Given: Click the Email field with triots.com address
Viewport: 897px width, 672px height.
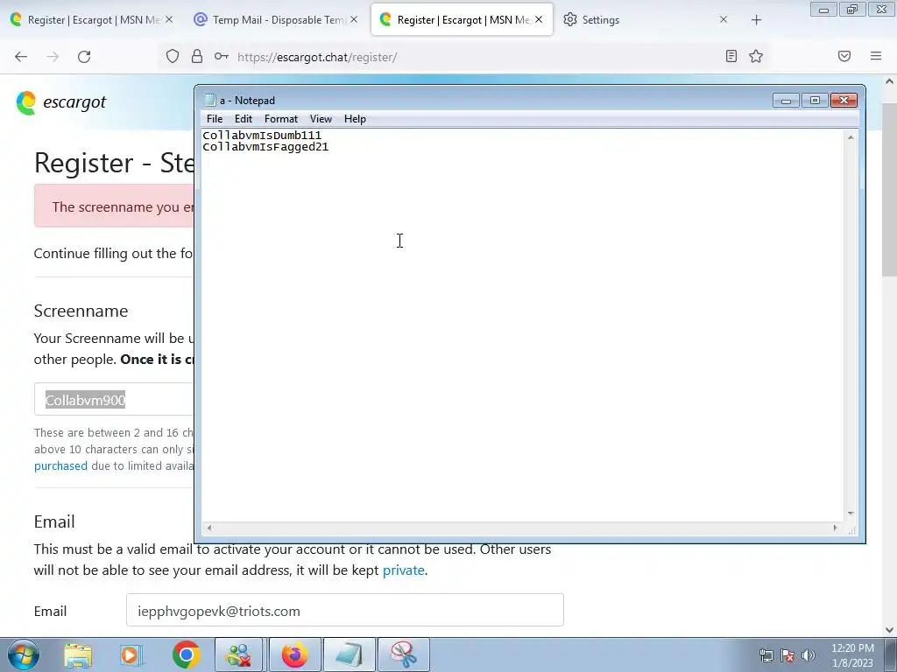Looking at the screenshot, I should point(345,610).
